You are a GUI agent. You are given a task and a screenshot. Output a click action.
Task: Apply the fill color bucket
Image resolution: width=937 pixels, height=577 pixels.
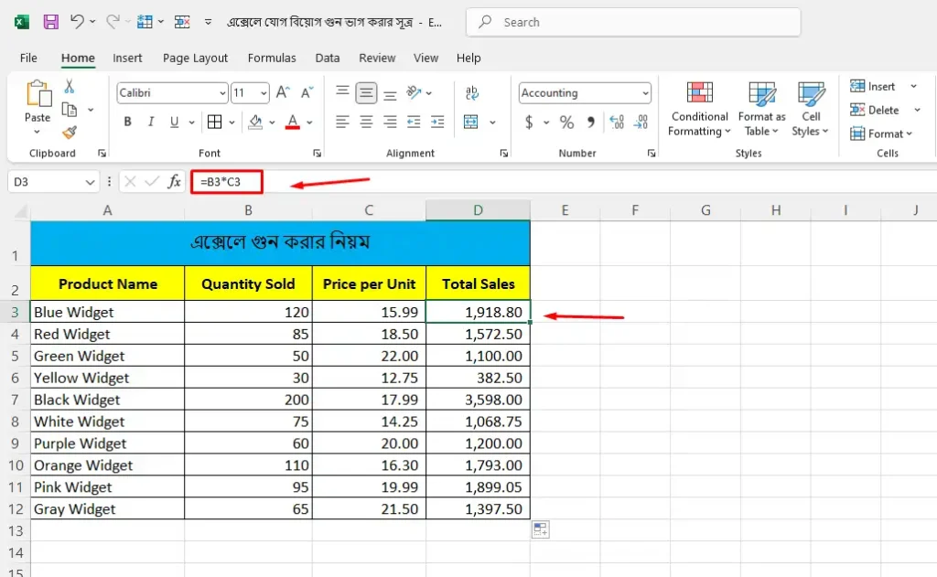[256, 122]
